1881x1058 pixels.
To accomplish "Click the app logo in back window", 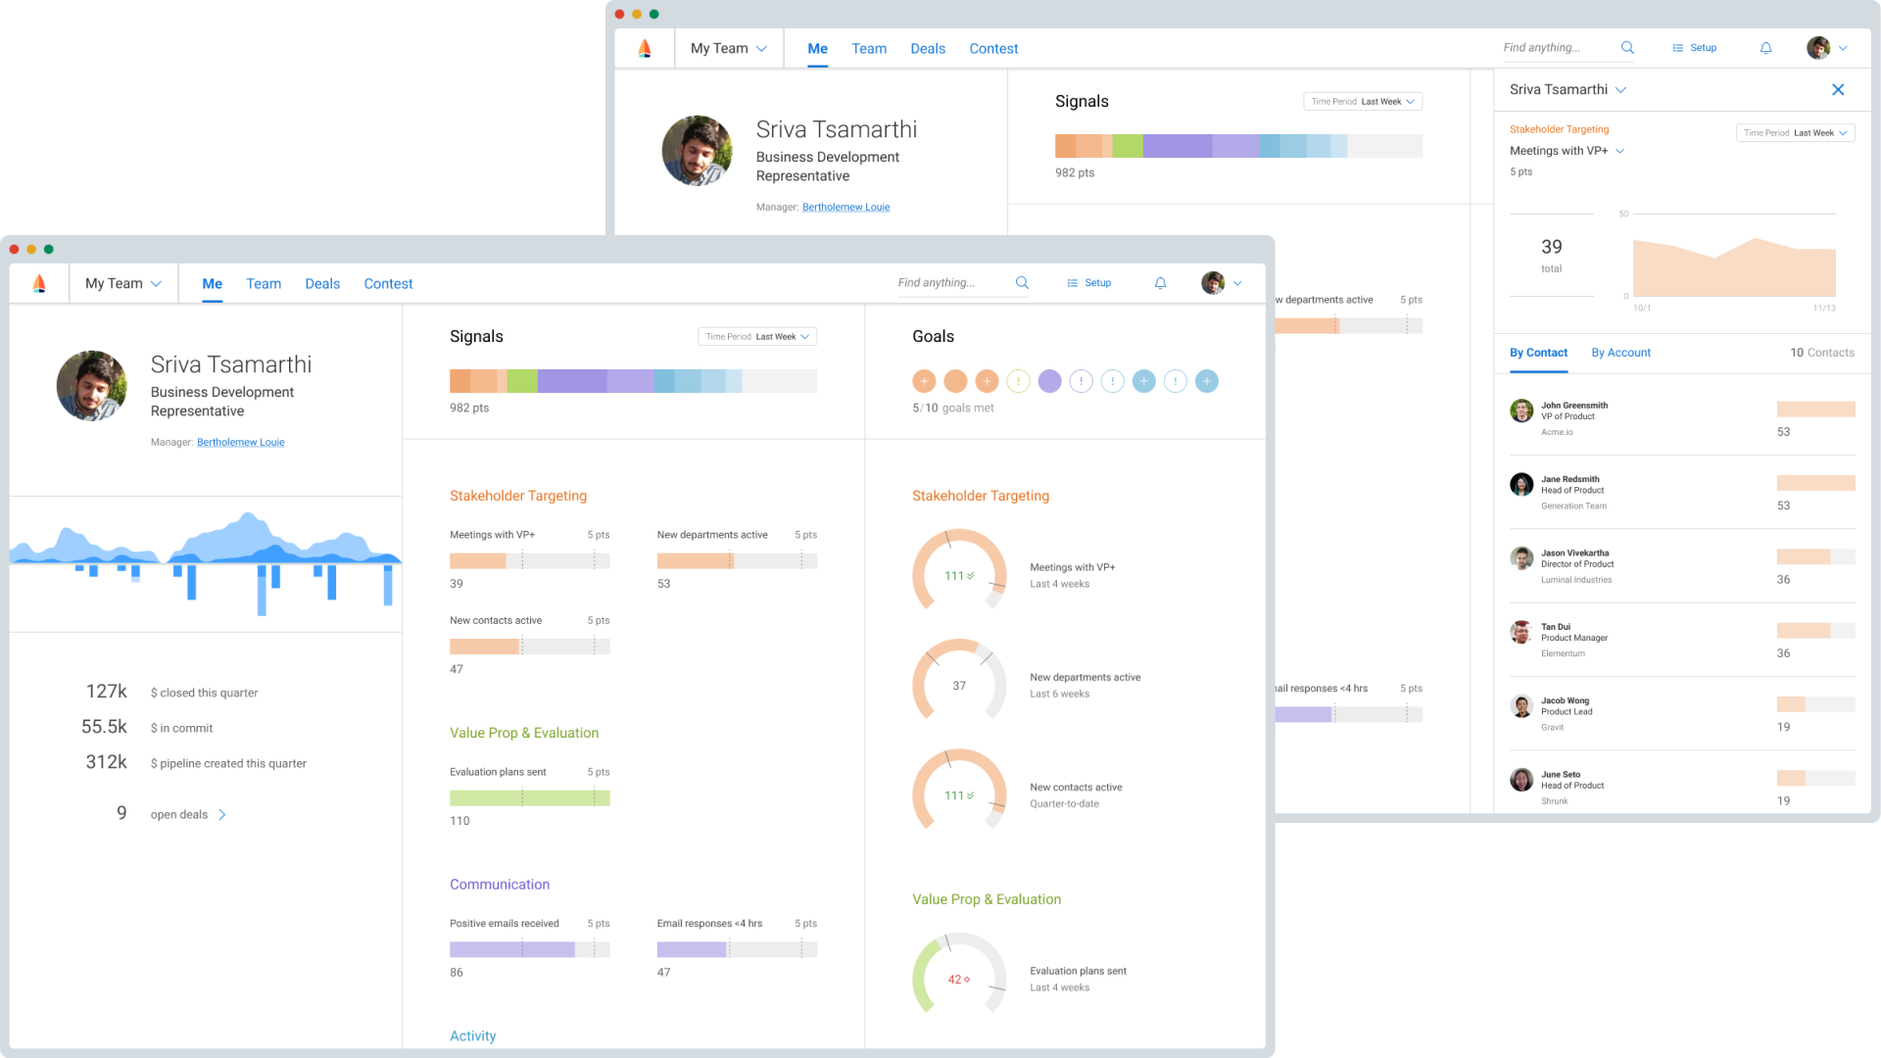I will tap(645, 48).
